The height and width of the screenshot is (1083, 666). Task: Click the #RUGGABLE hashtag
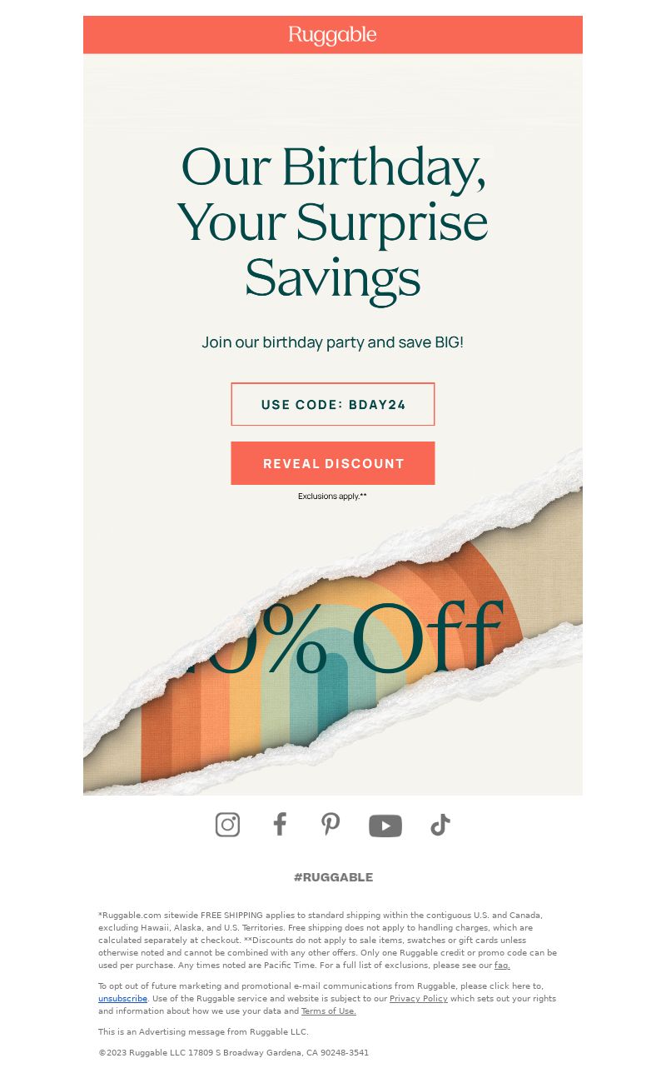coord(333,877)
